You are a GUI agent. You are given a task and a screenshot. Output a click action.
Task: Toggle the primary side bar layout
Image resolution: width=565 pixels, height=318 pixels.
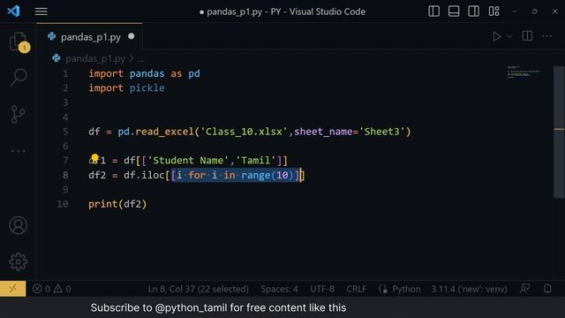(433, 11)
